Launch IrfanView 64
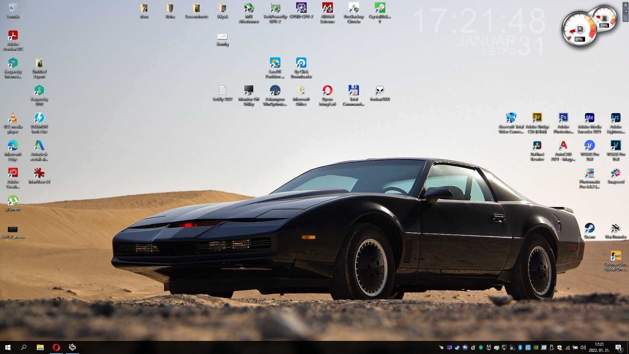Screen dimensions: 629x354 click(39, 176)
